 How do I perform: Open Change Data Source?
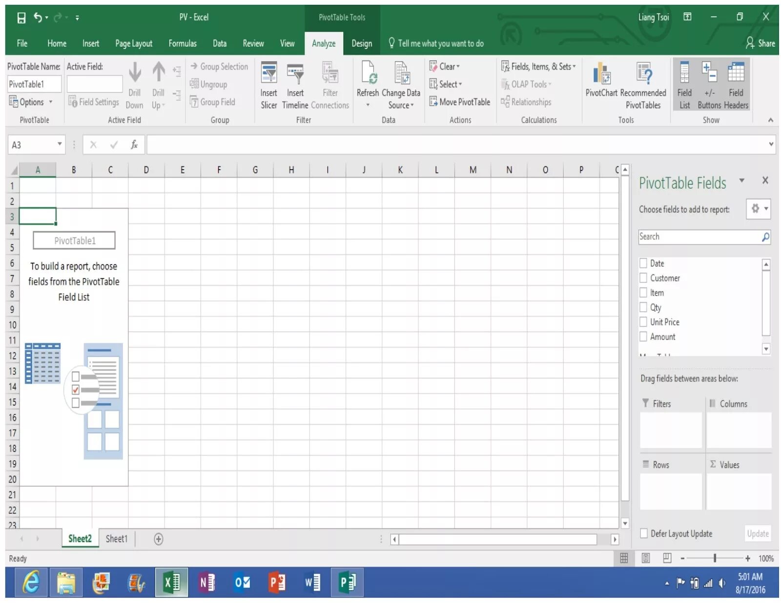tap(401, 86)
